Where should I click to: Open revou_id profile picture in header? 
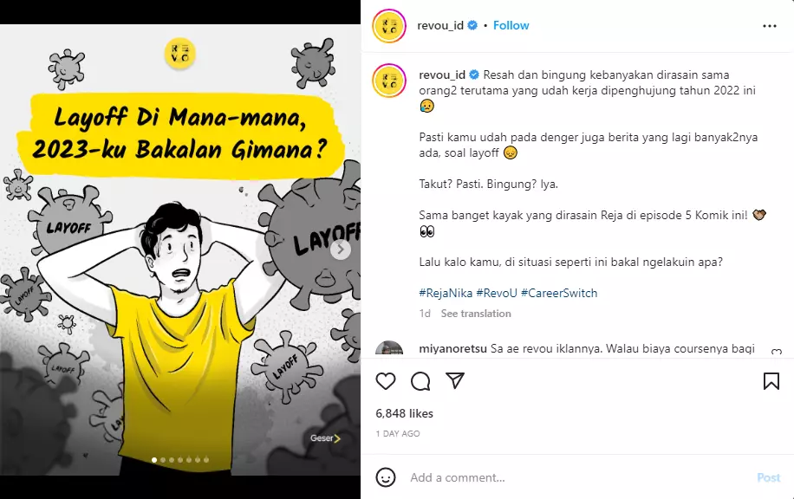click(389, 25)
